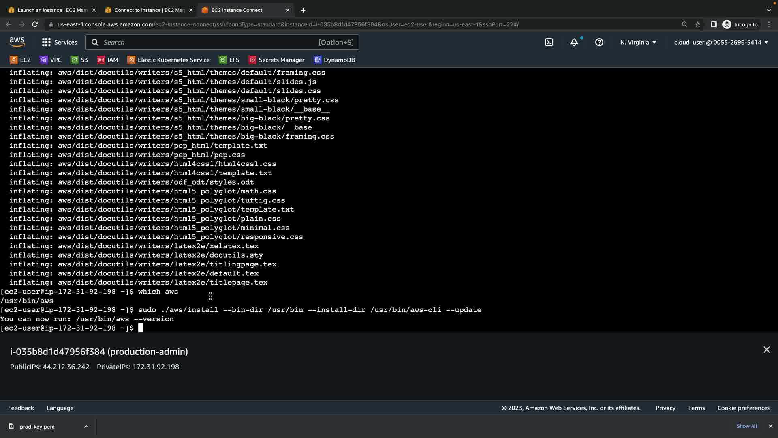The height and width of the screenshot is (438, 778).
Task: Click the Cookie preferences link
Action: pyautogui.click(x=743, y=408)
